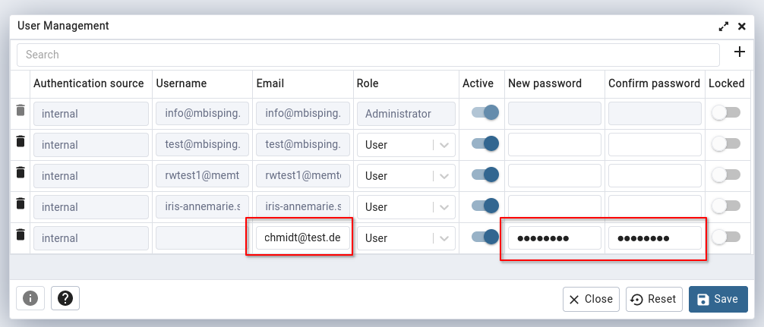Disable Active switch for chmidt@test.de user

click(x=485, y=237)
